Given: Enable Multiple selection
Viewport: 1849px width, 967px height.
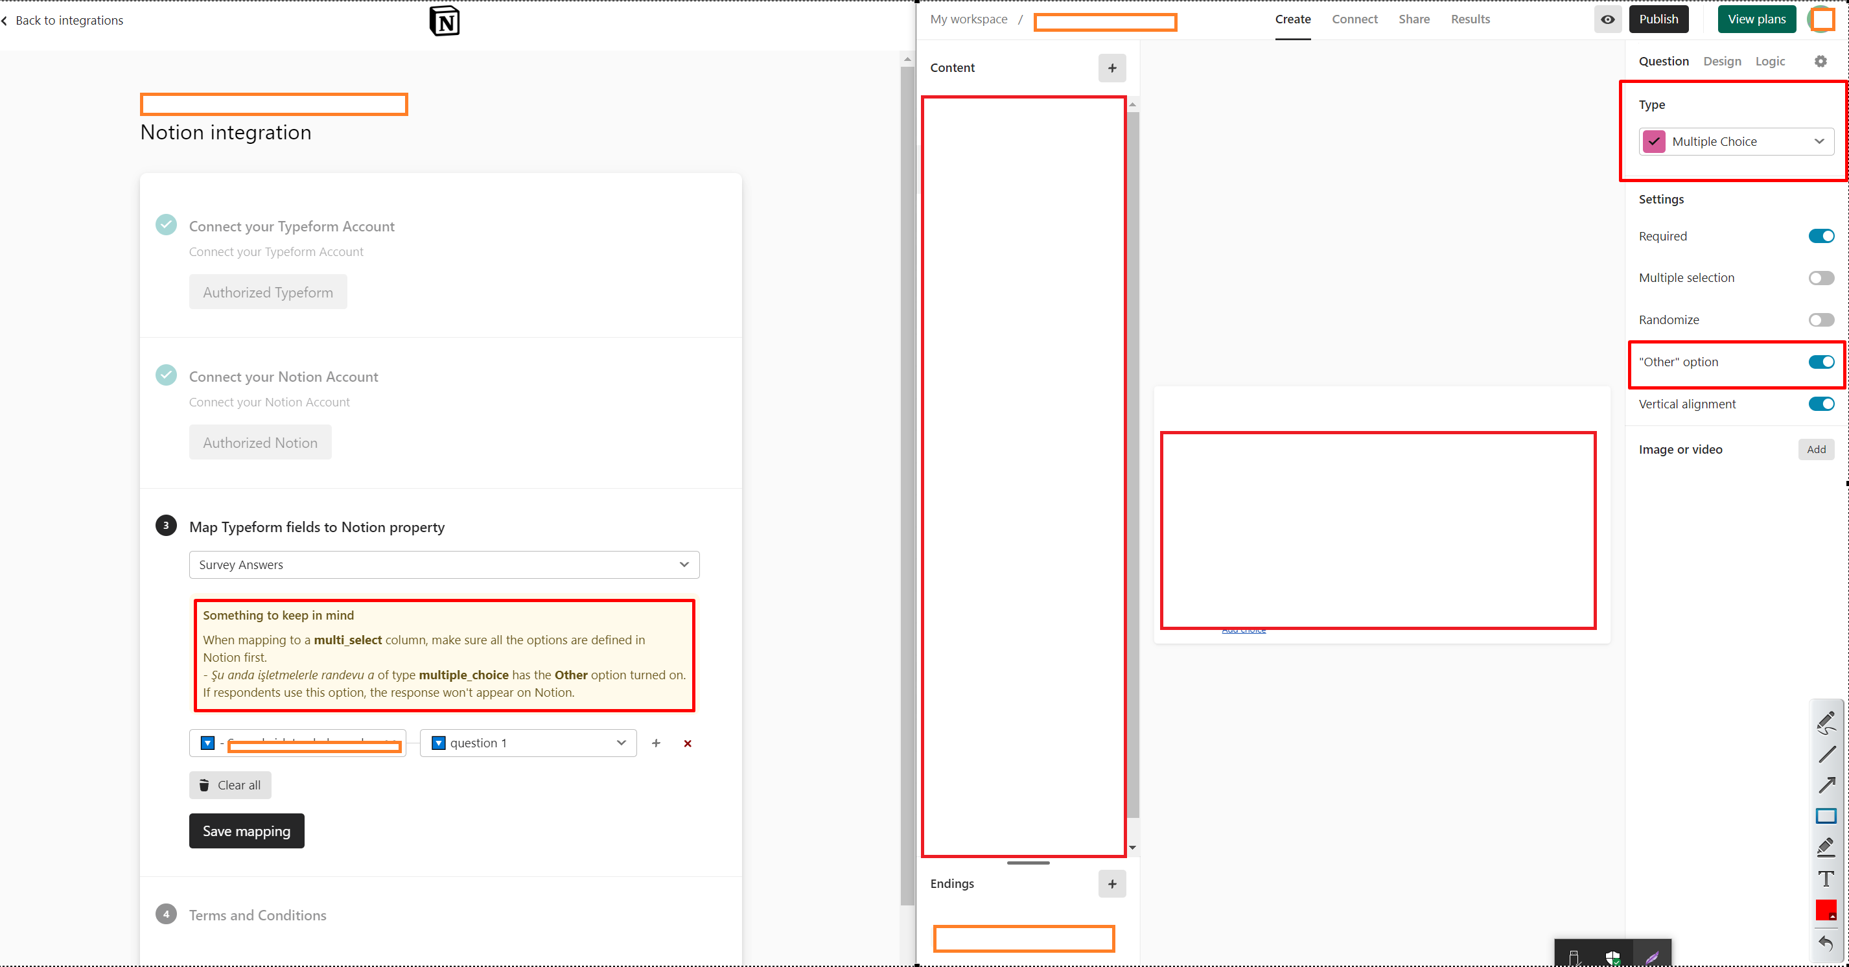Looking at the screenshot, I should pos(1821,278).
